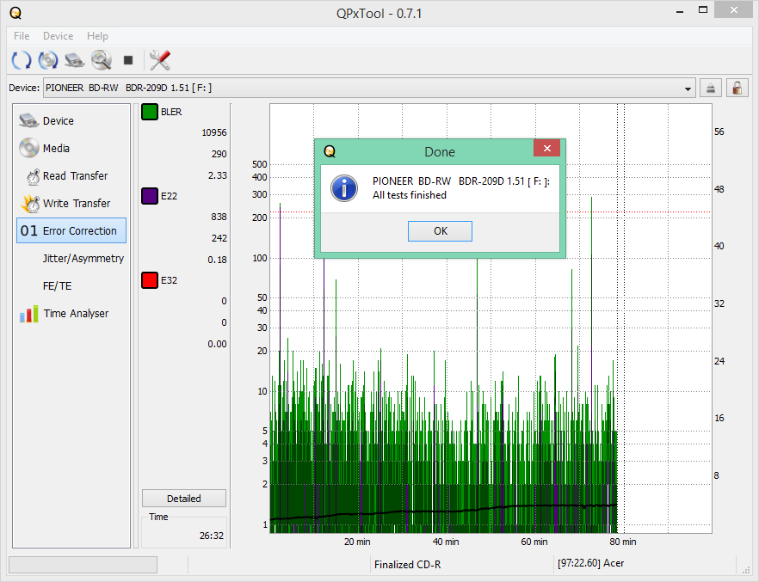
Task: Open the Device menu
Action: pos(59,36)
